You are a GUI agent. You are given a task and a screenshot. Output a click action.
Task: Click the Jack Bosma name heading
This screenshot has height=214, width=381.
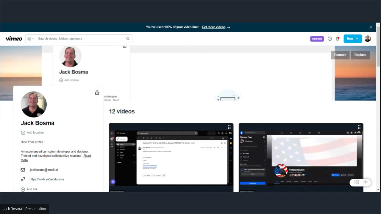38,123
